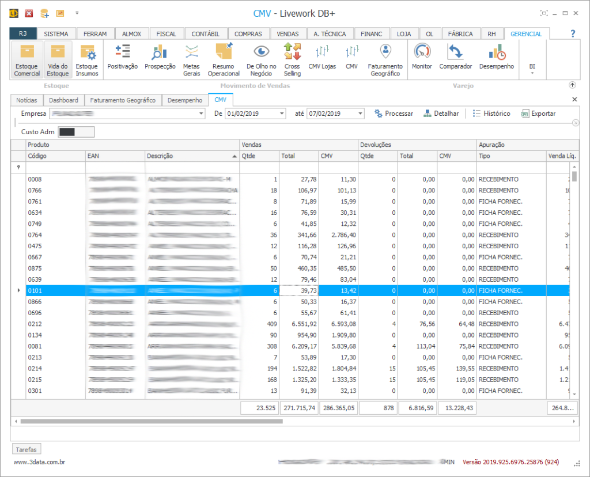Viewport: 590px width, 477px height.
Task: Click the Processar button
Action: tap(394, 113)
